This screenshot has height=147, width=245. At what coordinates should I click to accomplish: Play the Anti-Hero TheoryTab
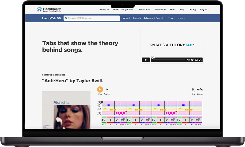click(x=100, y=89)
